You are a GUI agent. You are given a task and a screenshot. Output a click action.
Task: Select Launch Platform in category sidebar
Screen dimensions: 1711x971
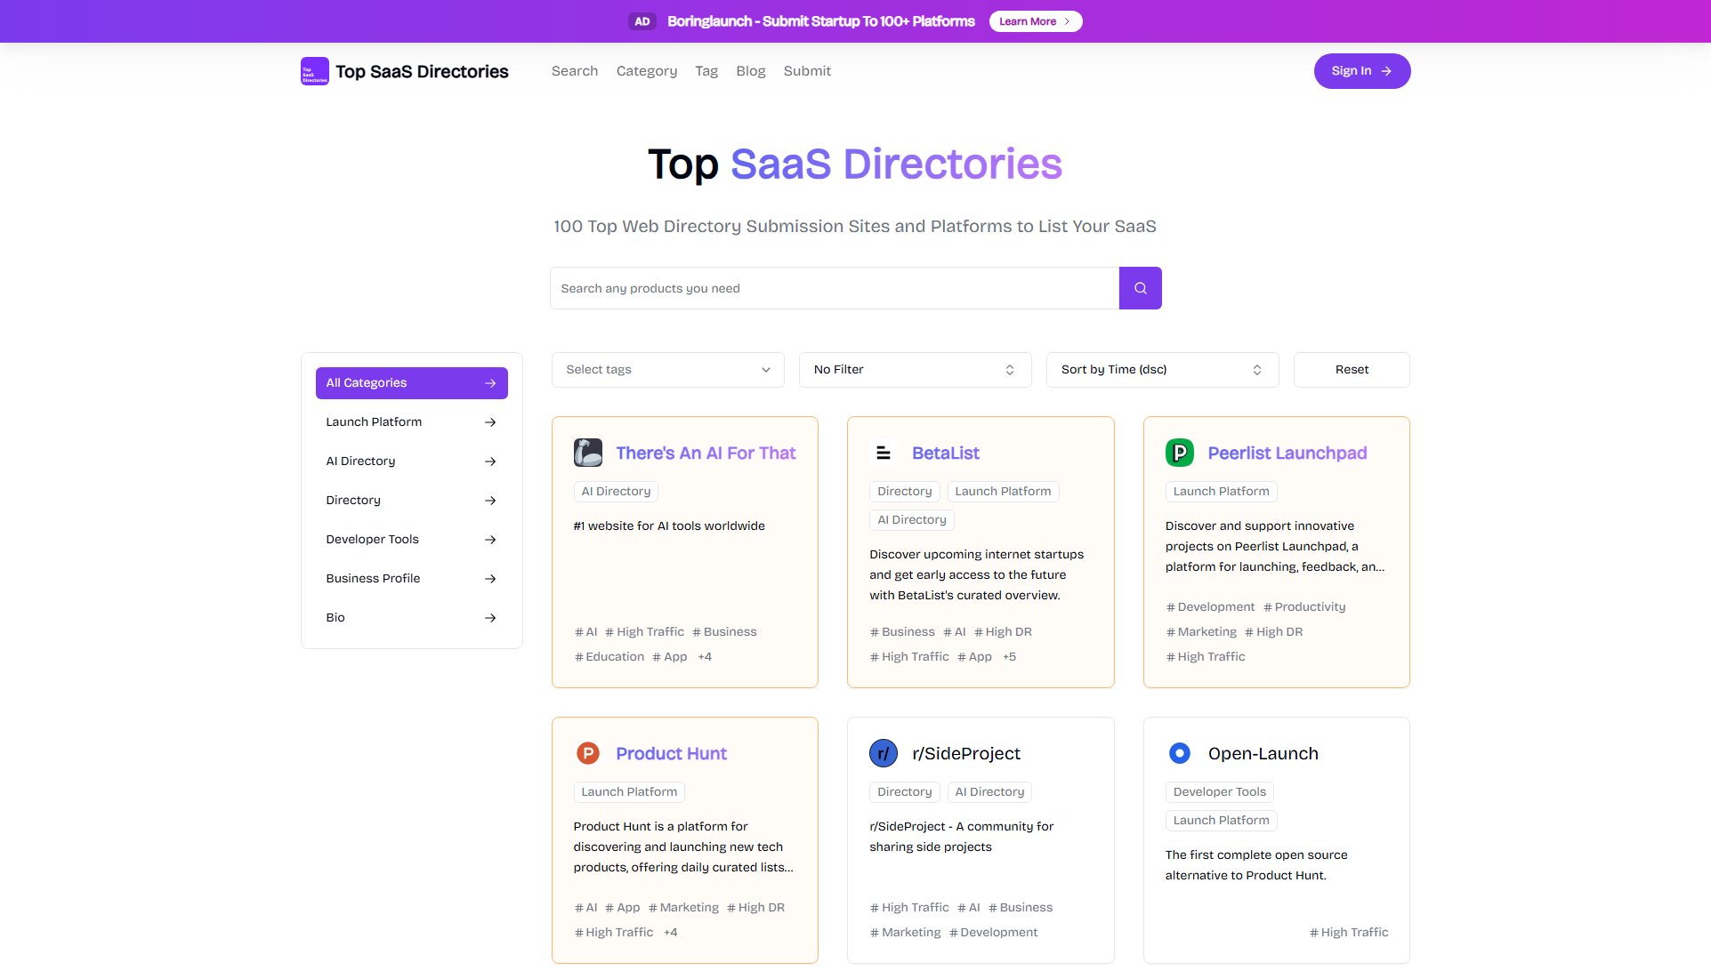pyautogui.click(x=412, y=422)
